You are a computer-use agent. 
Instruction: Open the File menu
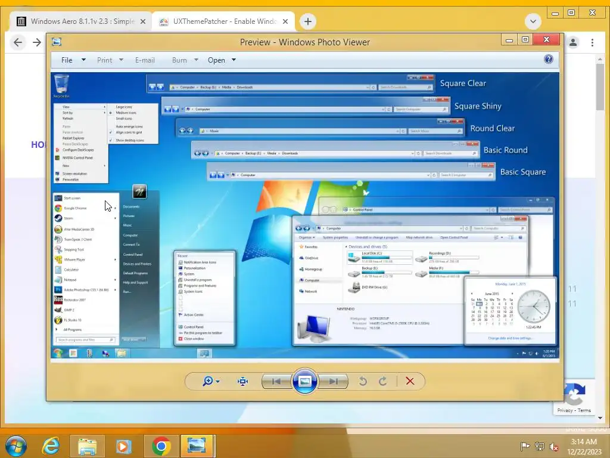[x=67, y=60]
